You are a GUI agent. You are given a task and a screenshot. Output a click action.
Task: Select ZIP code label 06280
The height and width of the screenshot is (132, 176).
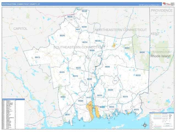tap(84, 27)
